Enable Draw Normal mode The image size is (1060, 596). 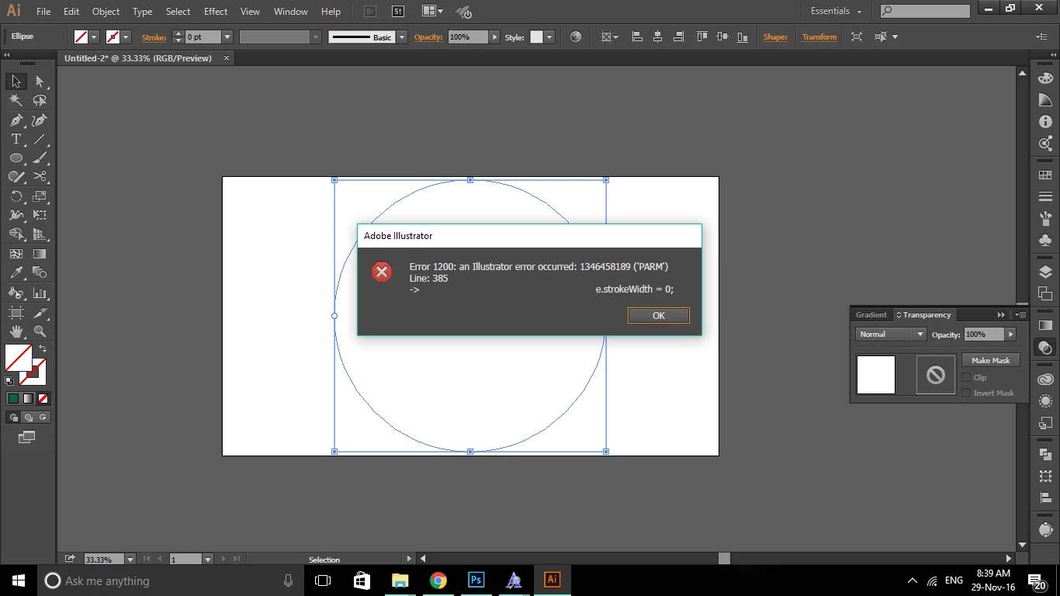click(13, 418)
